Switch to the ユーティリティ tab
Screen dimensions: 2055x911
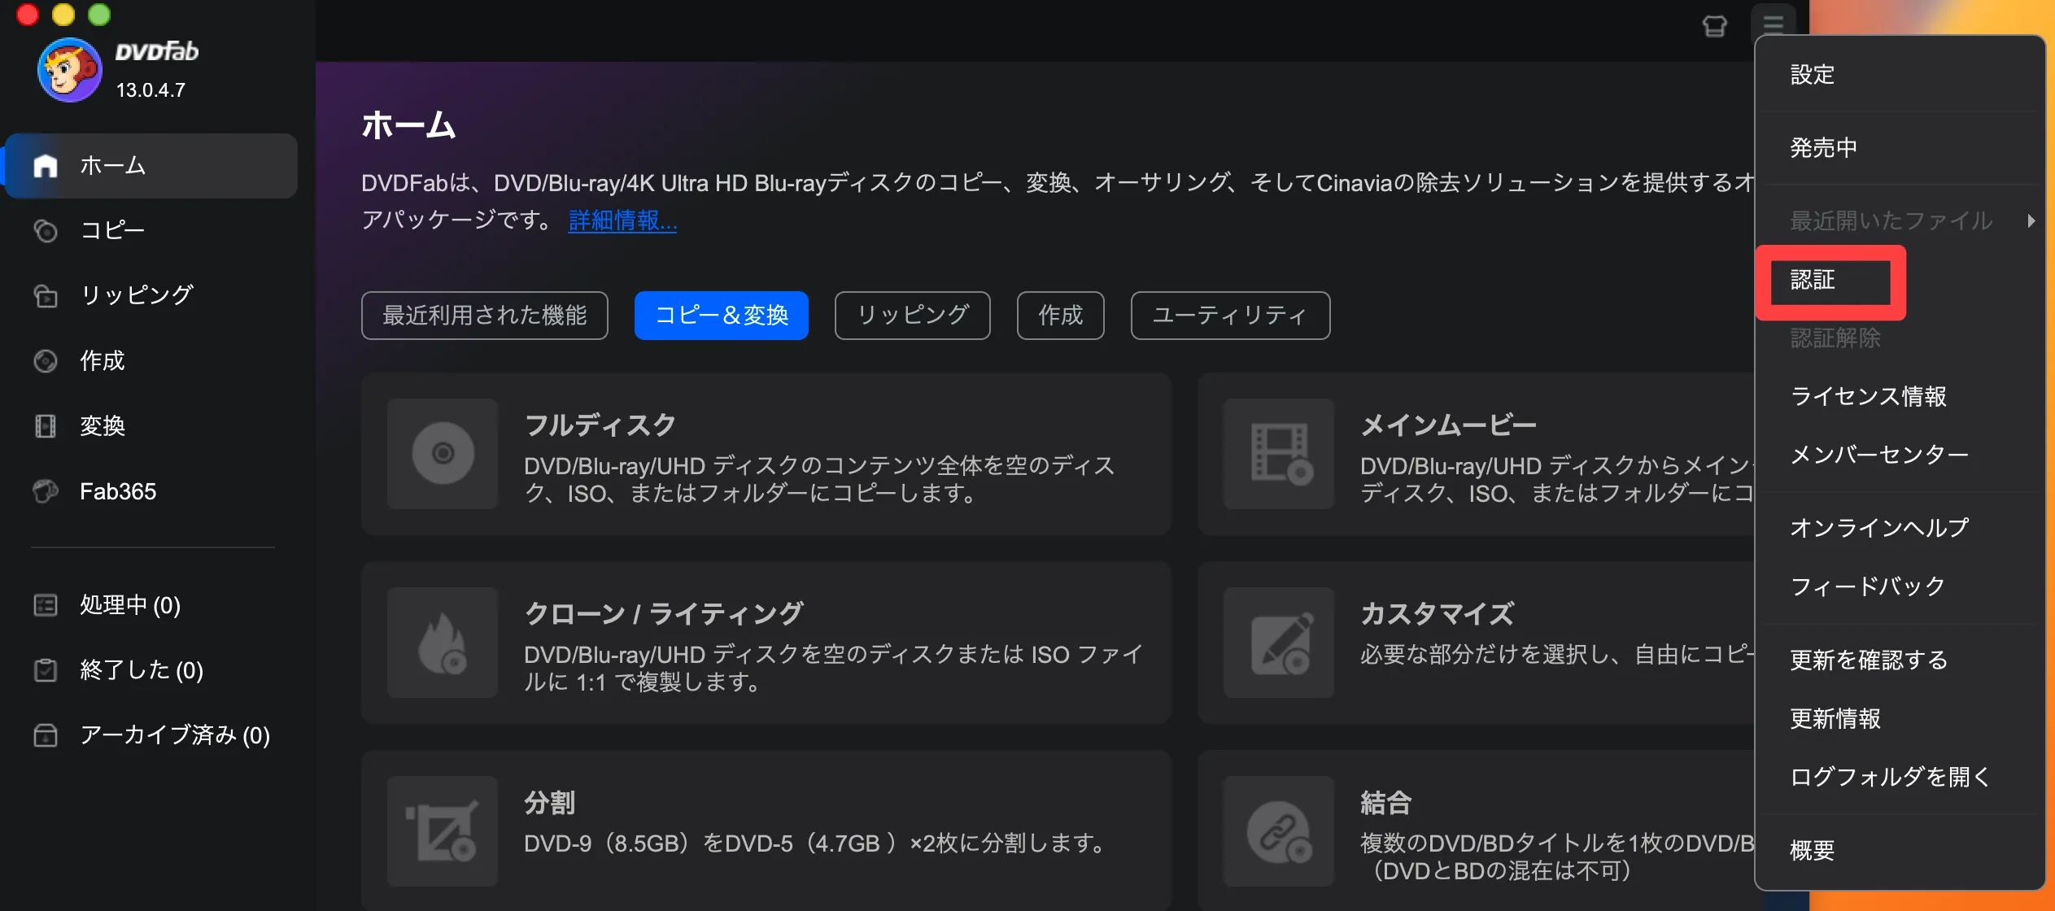(x=1230, y=316)
